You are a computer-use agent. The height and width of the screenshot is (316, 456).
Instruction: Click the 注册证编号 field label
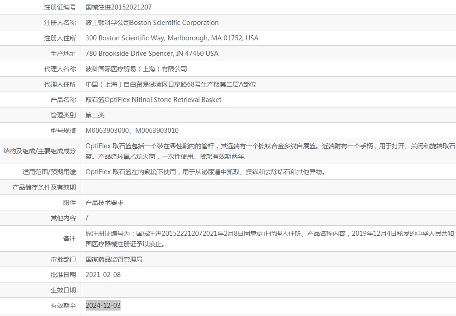tap(60, 7)
